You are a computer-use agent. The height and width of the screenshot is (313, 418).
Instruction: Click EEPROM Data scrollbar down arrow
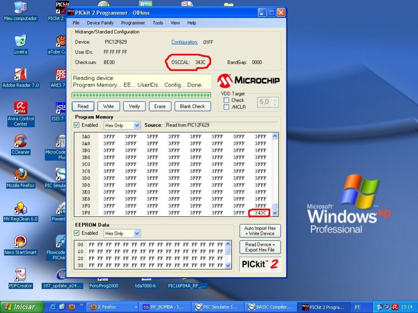[x=228, y=265]
